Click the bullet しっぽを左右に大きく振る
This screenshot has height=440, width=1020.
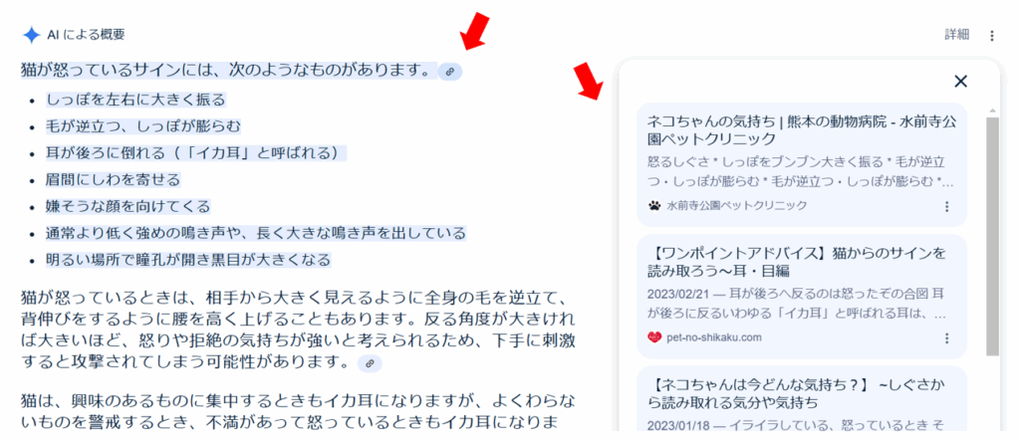coord(135,100)
